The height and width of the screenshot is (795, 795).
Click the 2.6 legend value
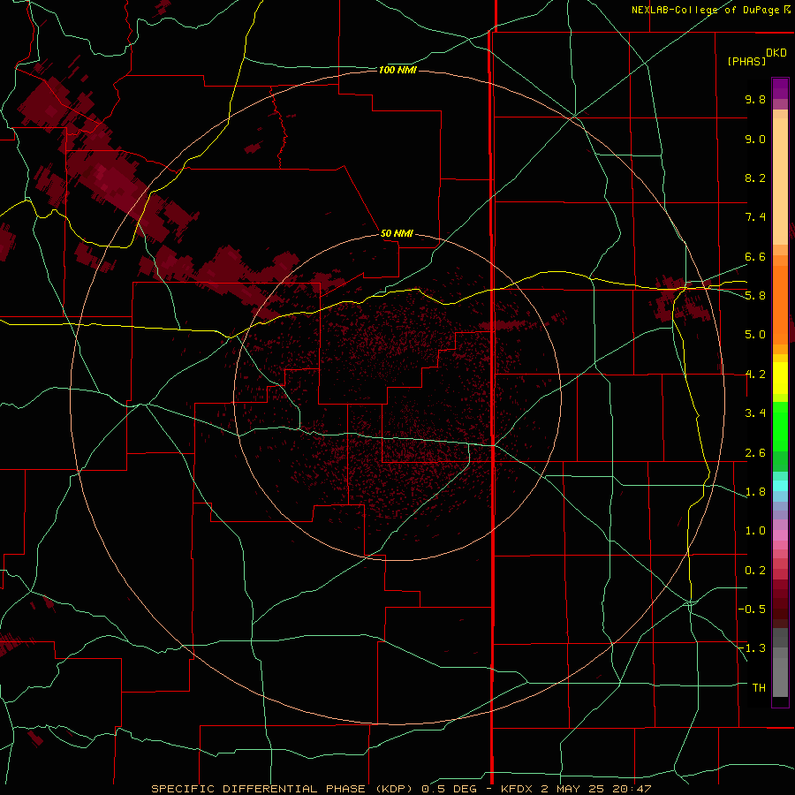pos(755,453)
